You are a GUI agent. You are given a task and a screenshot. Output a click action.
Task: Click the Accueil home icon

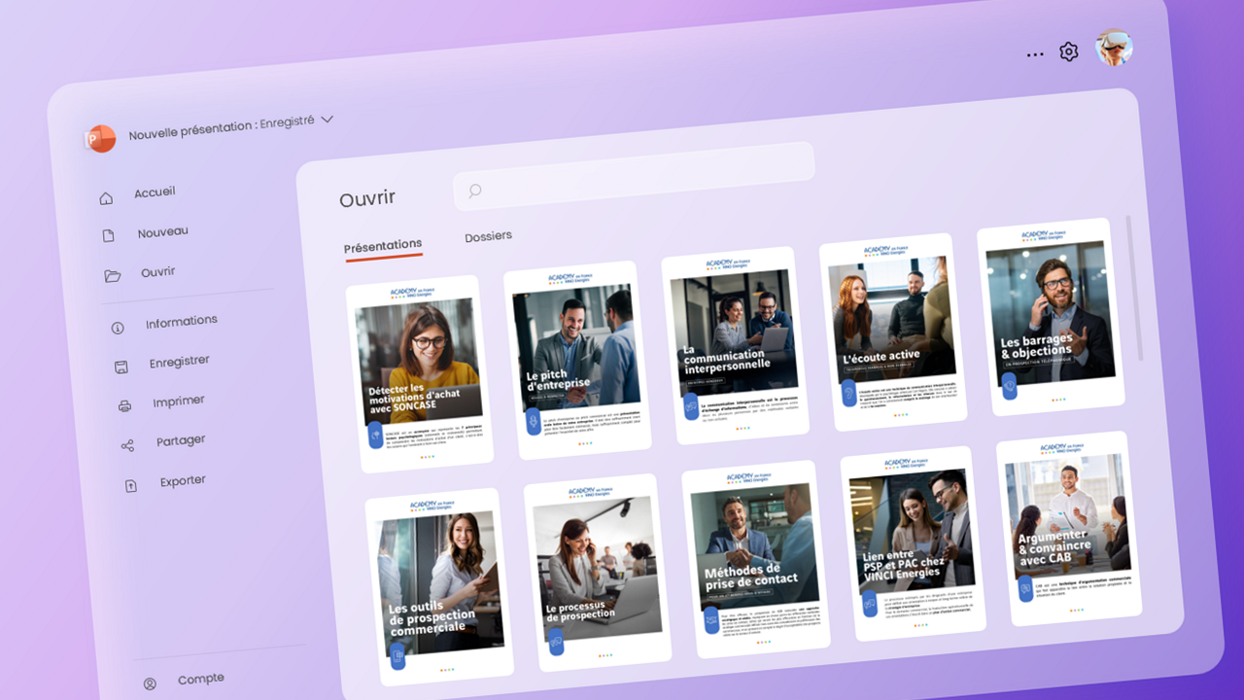(106, 198)
